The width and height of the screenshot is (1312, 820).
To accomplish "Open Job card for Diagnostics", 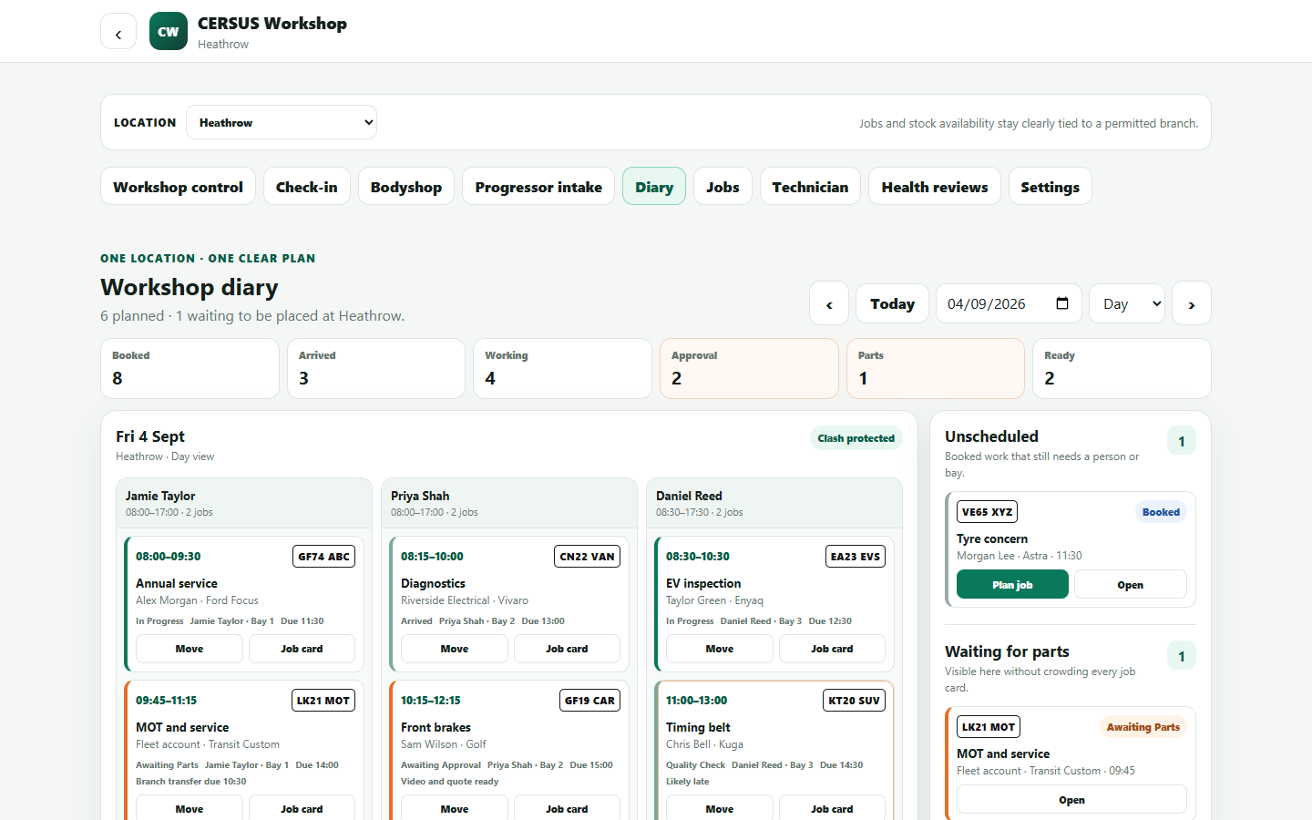I will click(x=567, y=649).
